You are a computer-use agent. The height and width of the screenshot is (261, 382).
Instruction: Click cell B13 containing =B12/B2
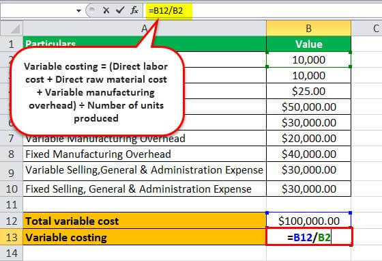point(309,237)
